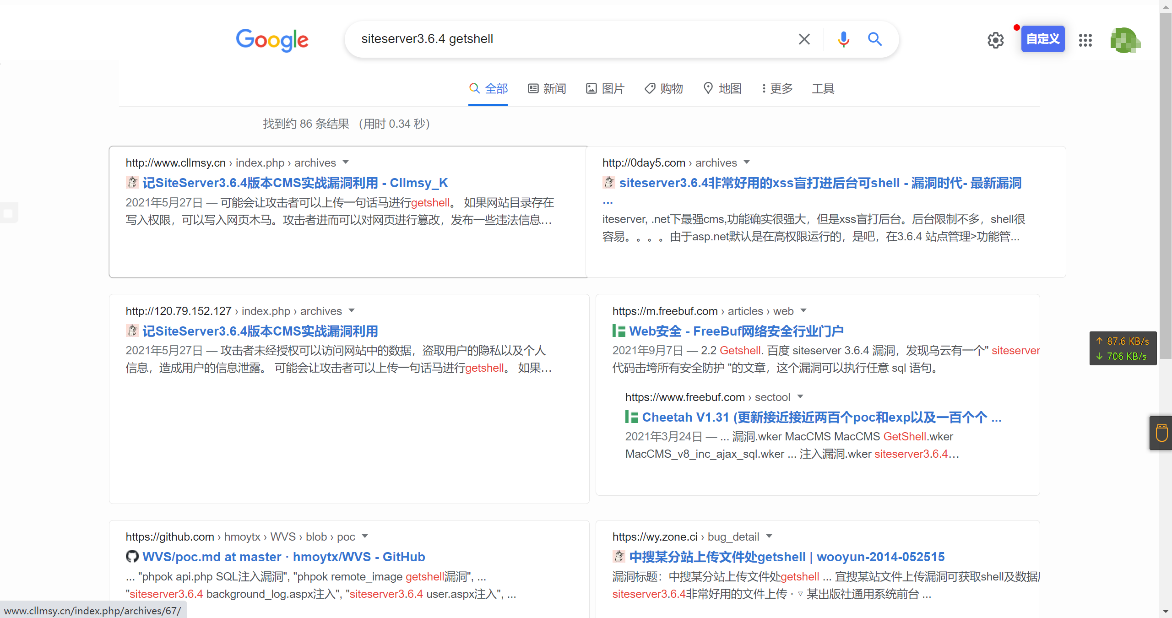Click https://github.com breadcrumb URL
This screenshot has height=618, width=1172.
tap(170, 537)
